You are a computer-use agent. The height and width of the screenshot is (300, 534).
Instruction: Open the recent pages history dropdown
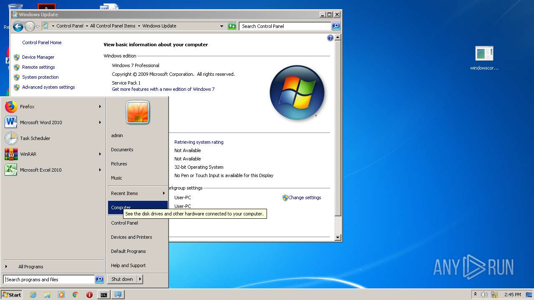[38, 27]
